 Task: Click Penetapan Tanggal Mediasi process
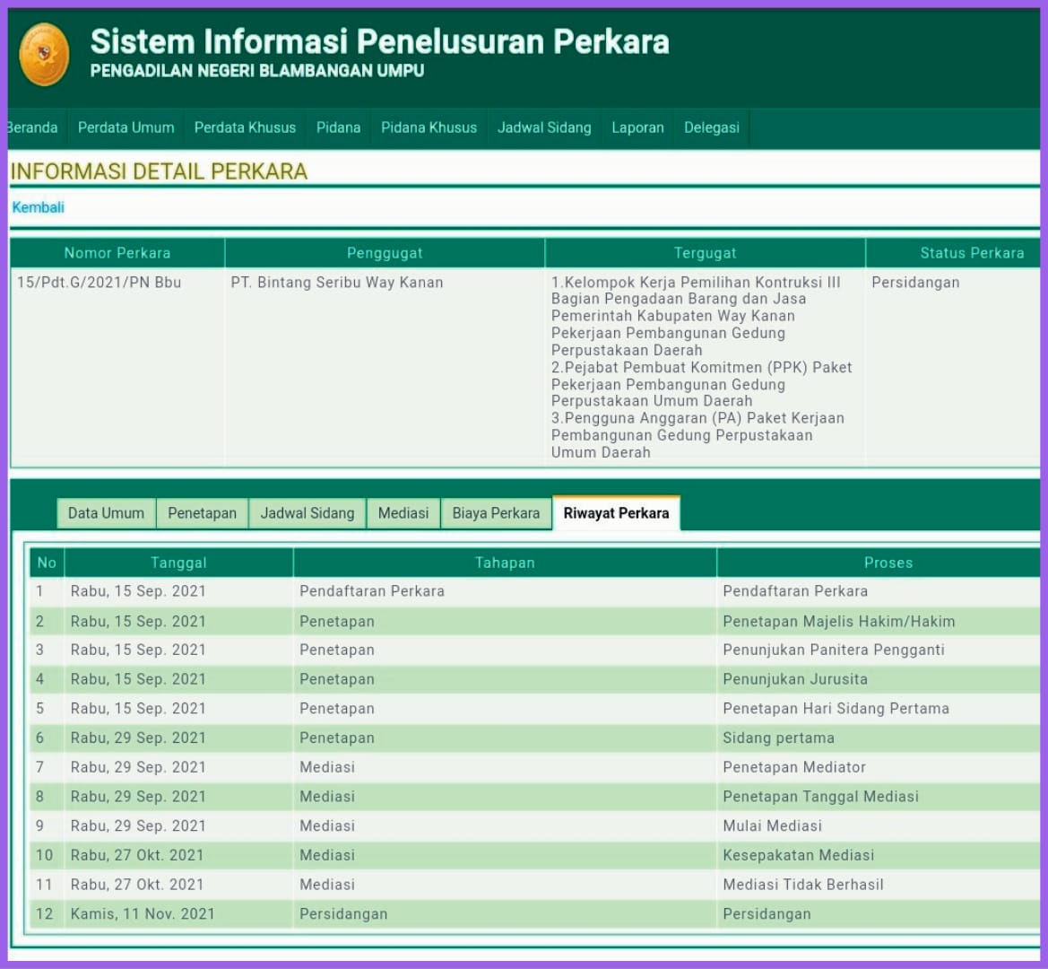(x=820, y=797)
